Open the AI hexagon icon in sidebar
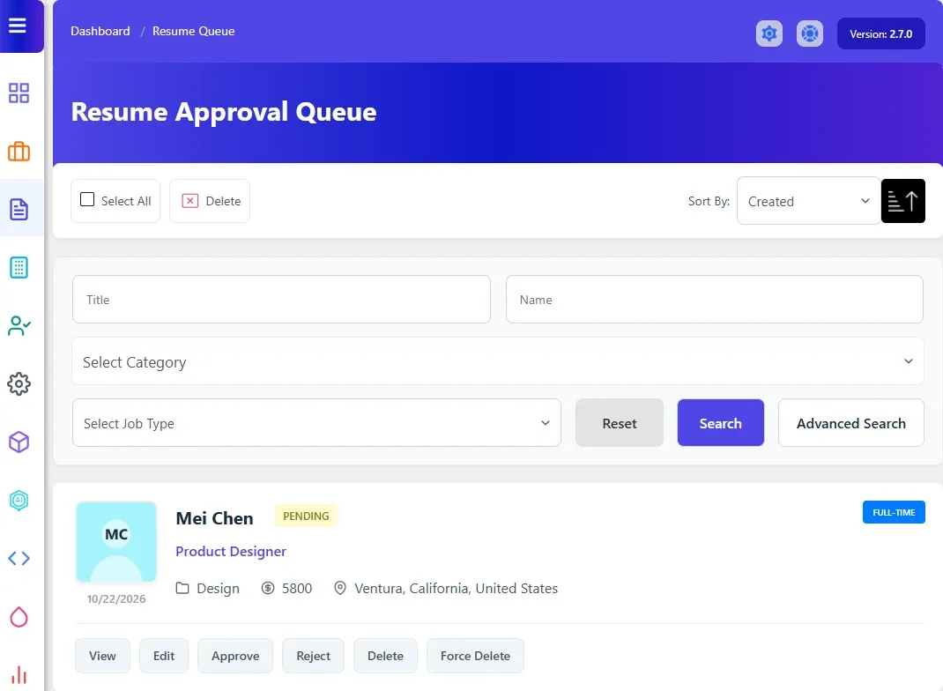943x691 pixels. tap(19, 501)
